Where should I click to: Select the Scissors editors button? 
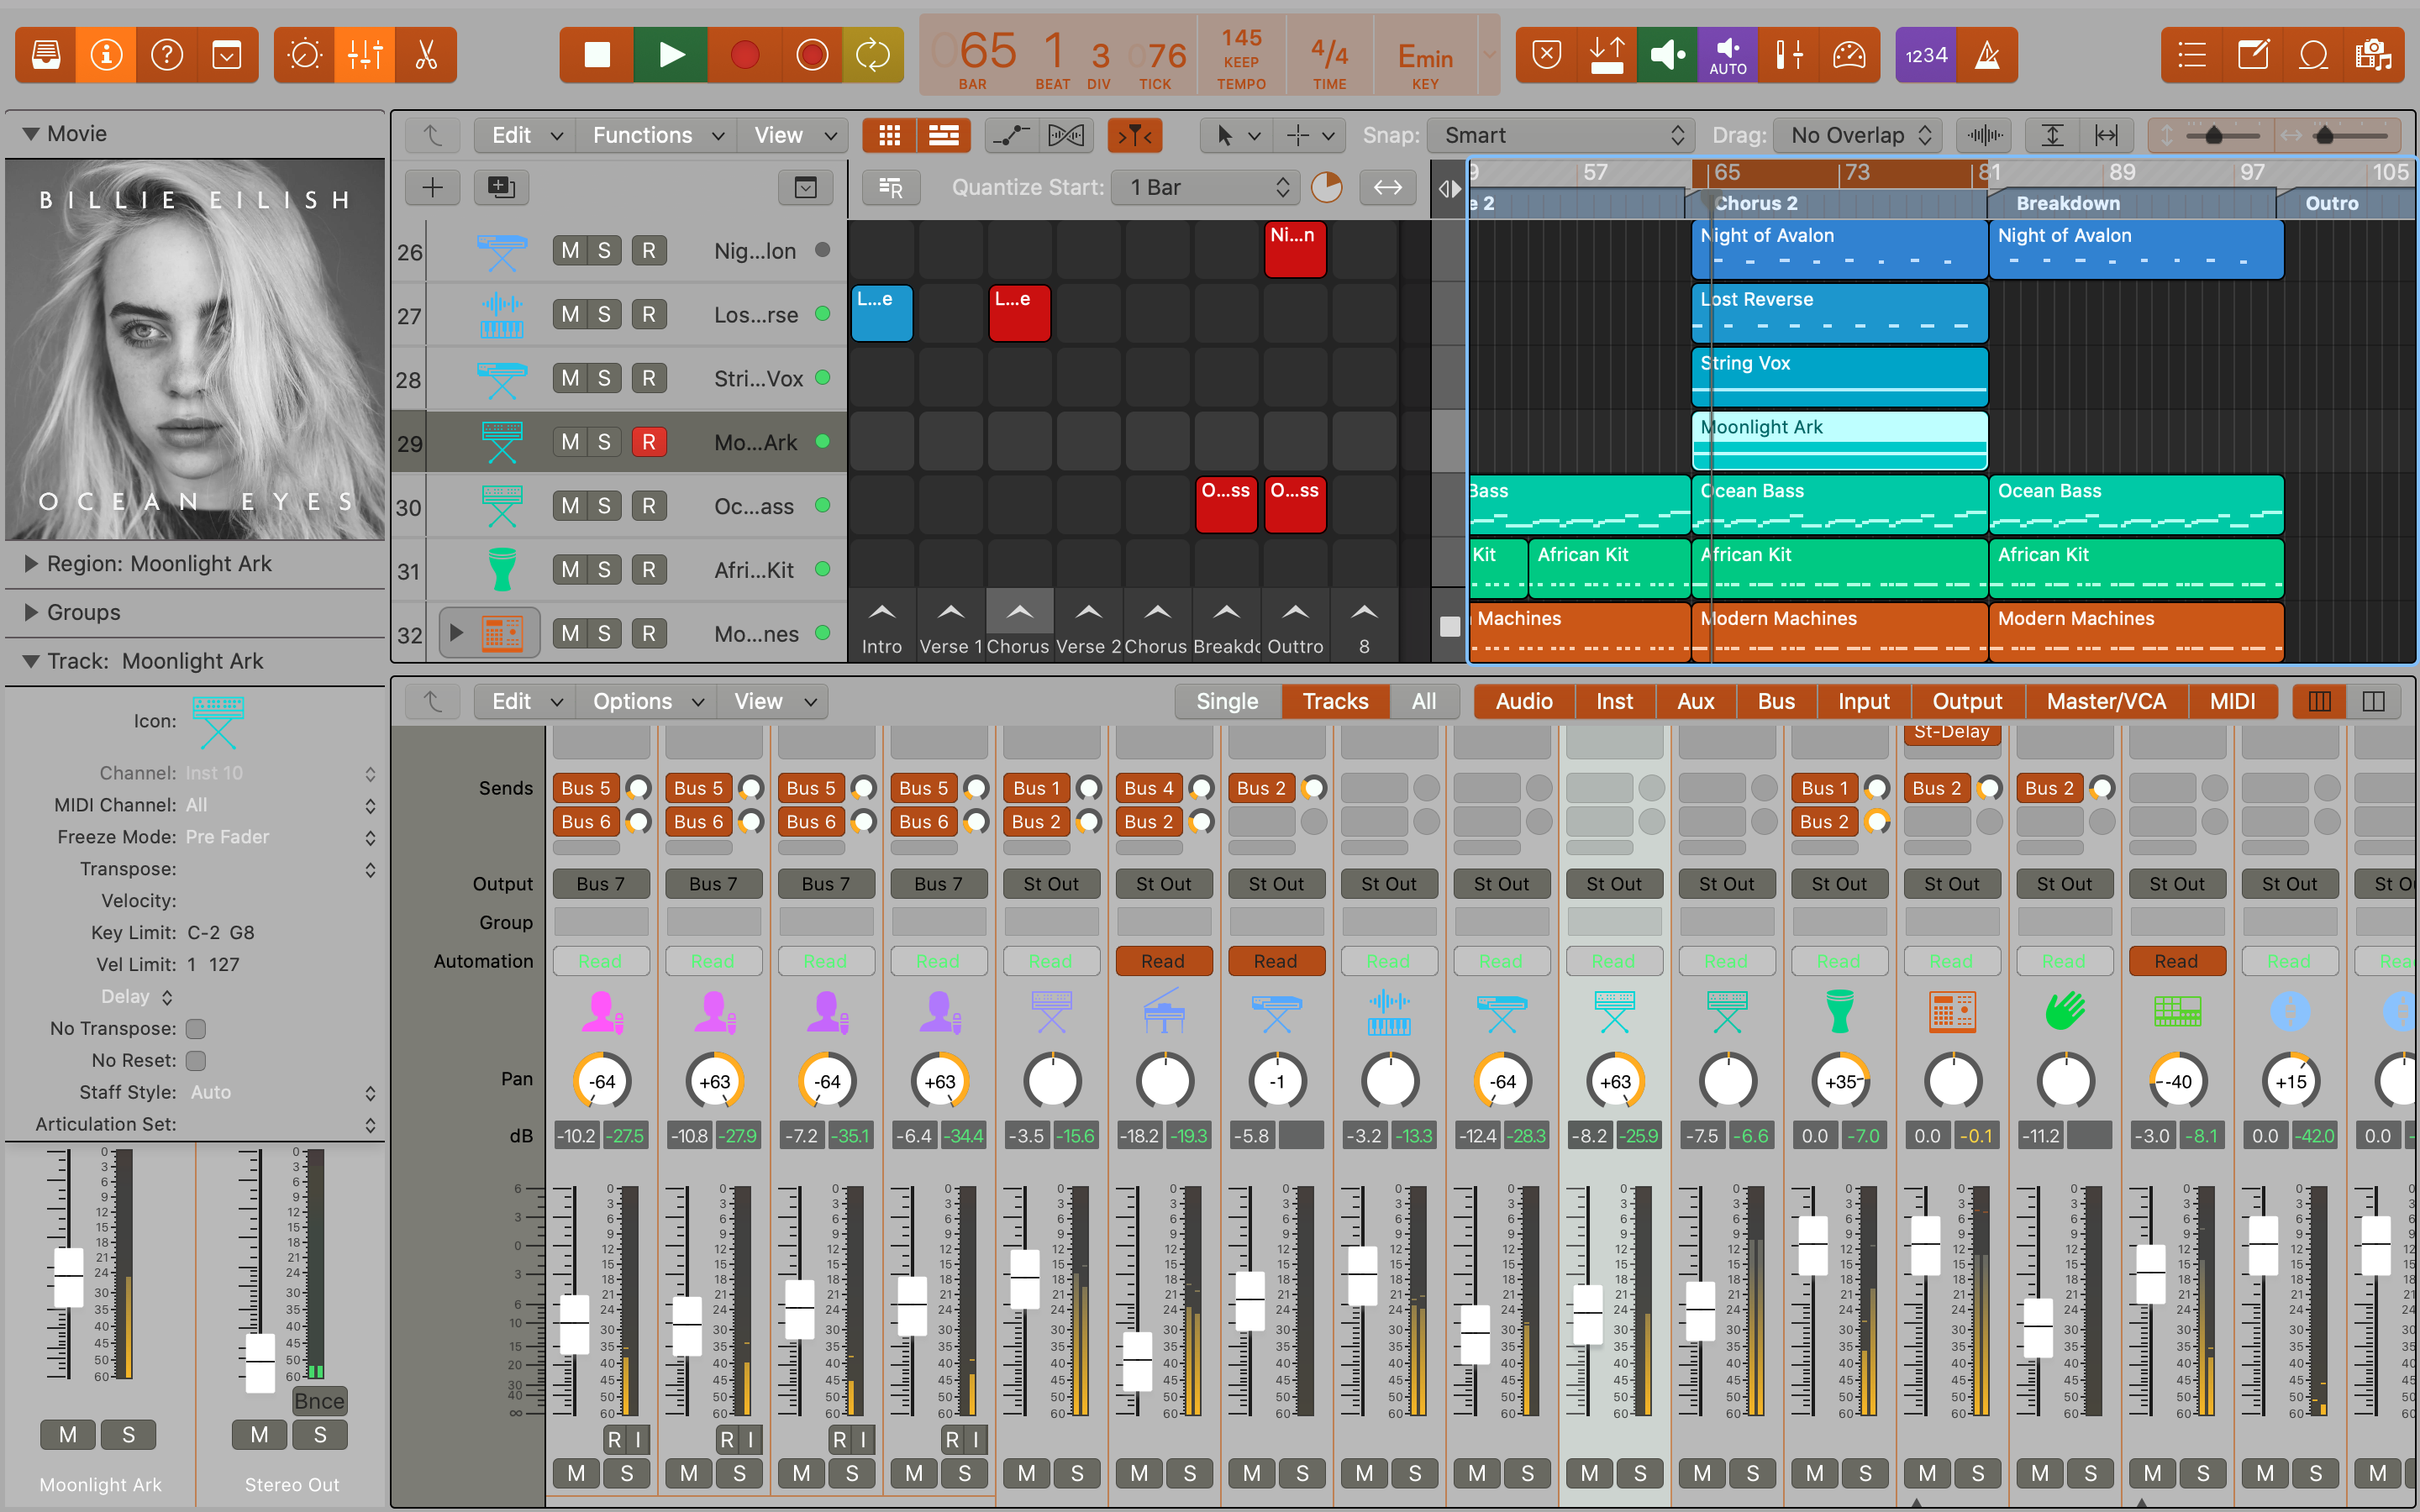coord(426,55)
